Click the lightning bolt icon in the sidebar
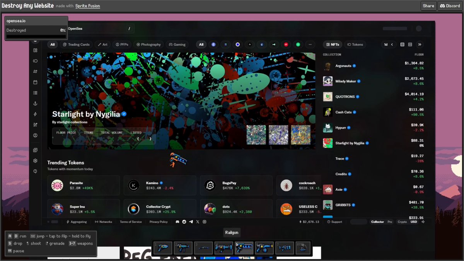Image resolution: width=464 pixels, height=261 pixels. click(35, 114)
